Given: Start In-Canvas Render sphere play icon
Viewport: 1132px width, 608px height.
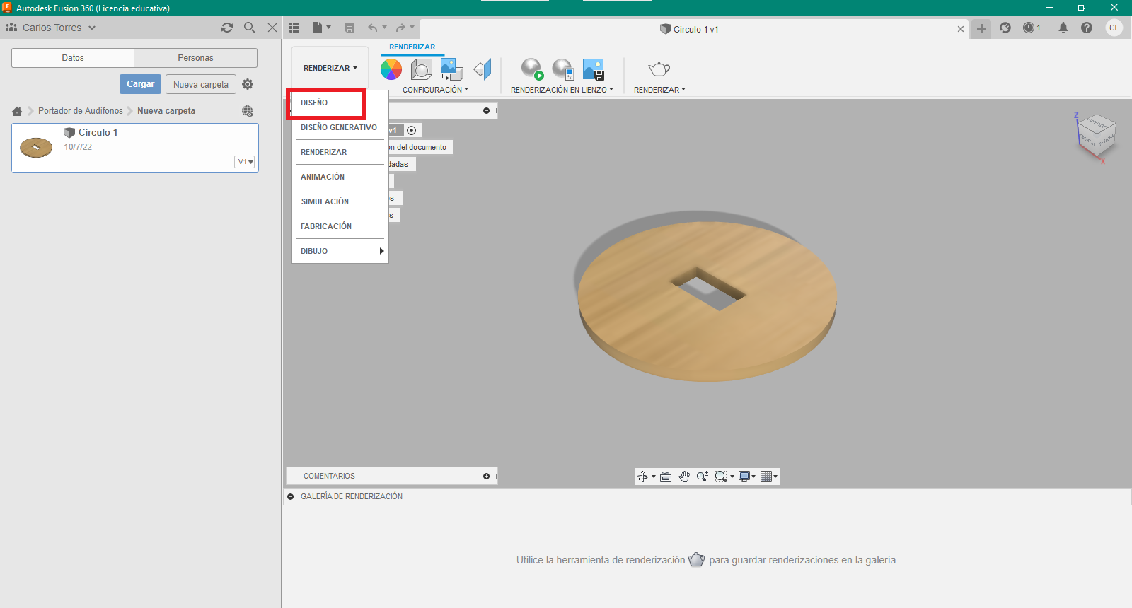Looking at the screenshot, I should coord(532,69).
